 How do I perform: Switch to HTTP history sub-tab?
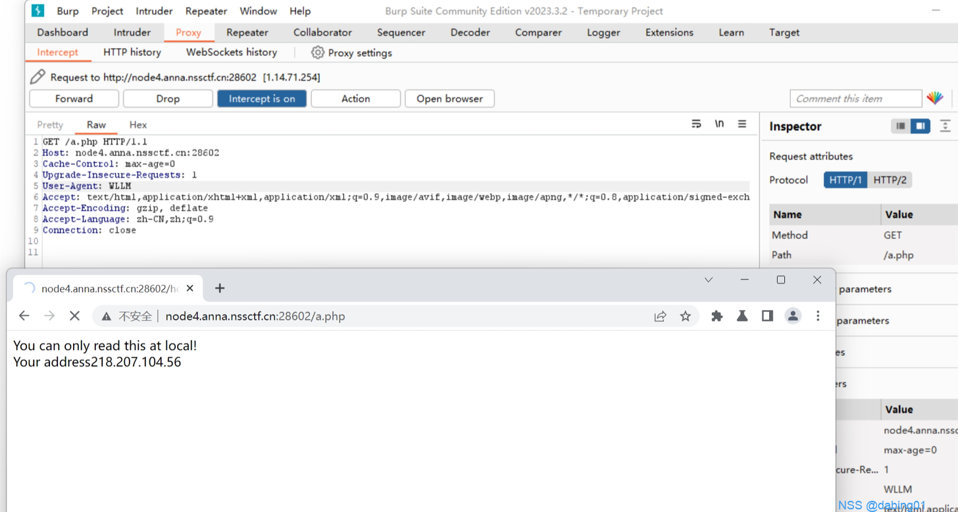pyautogui.click(x=132, y=53)
